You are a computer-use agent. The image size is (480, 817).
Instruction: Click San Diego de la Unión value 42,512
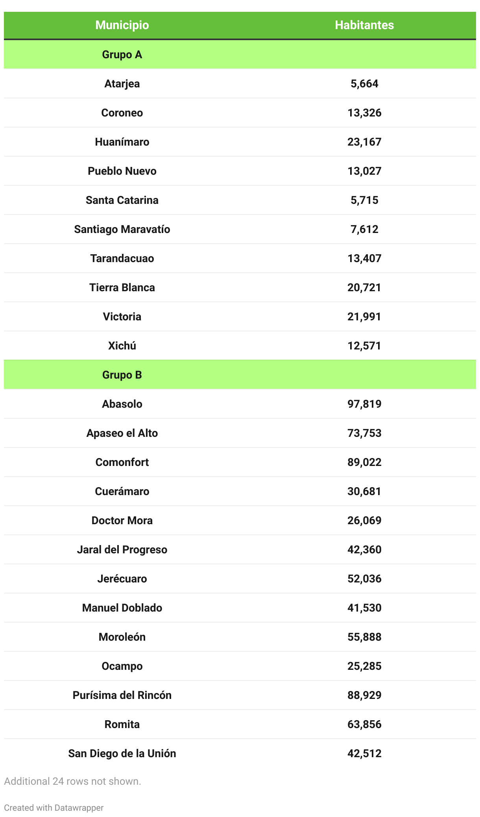pyautogui.click(x=364, y=753)
